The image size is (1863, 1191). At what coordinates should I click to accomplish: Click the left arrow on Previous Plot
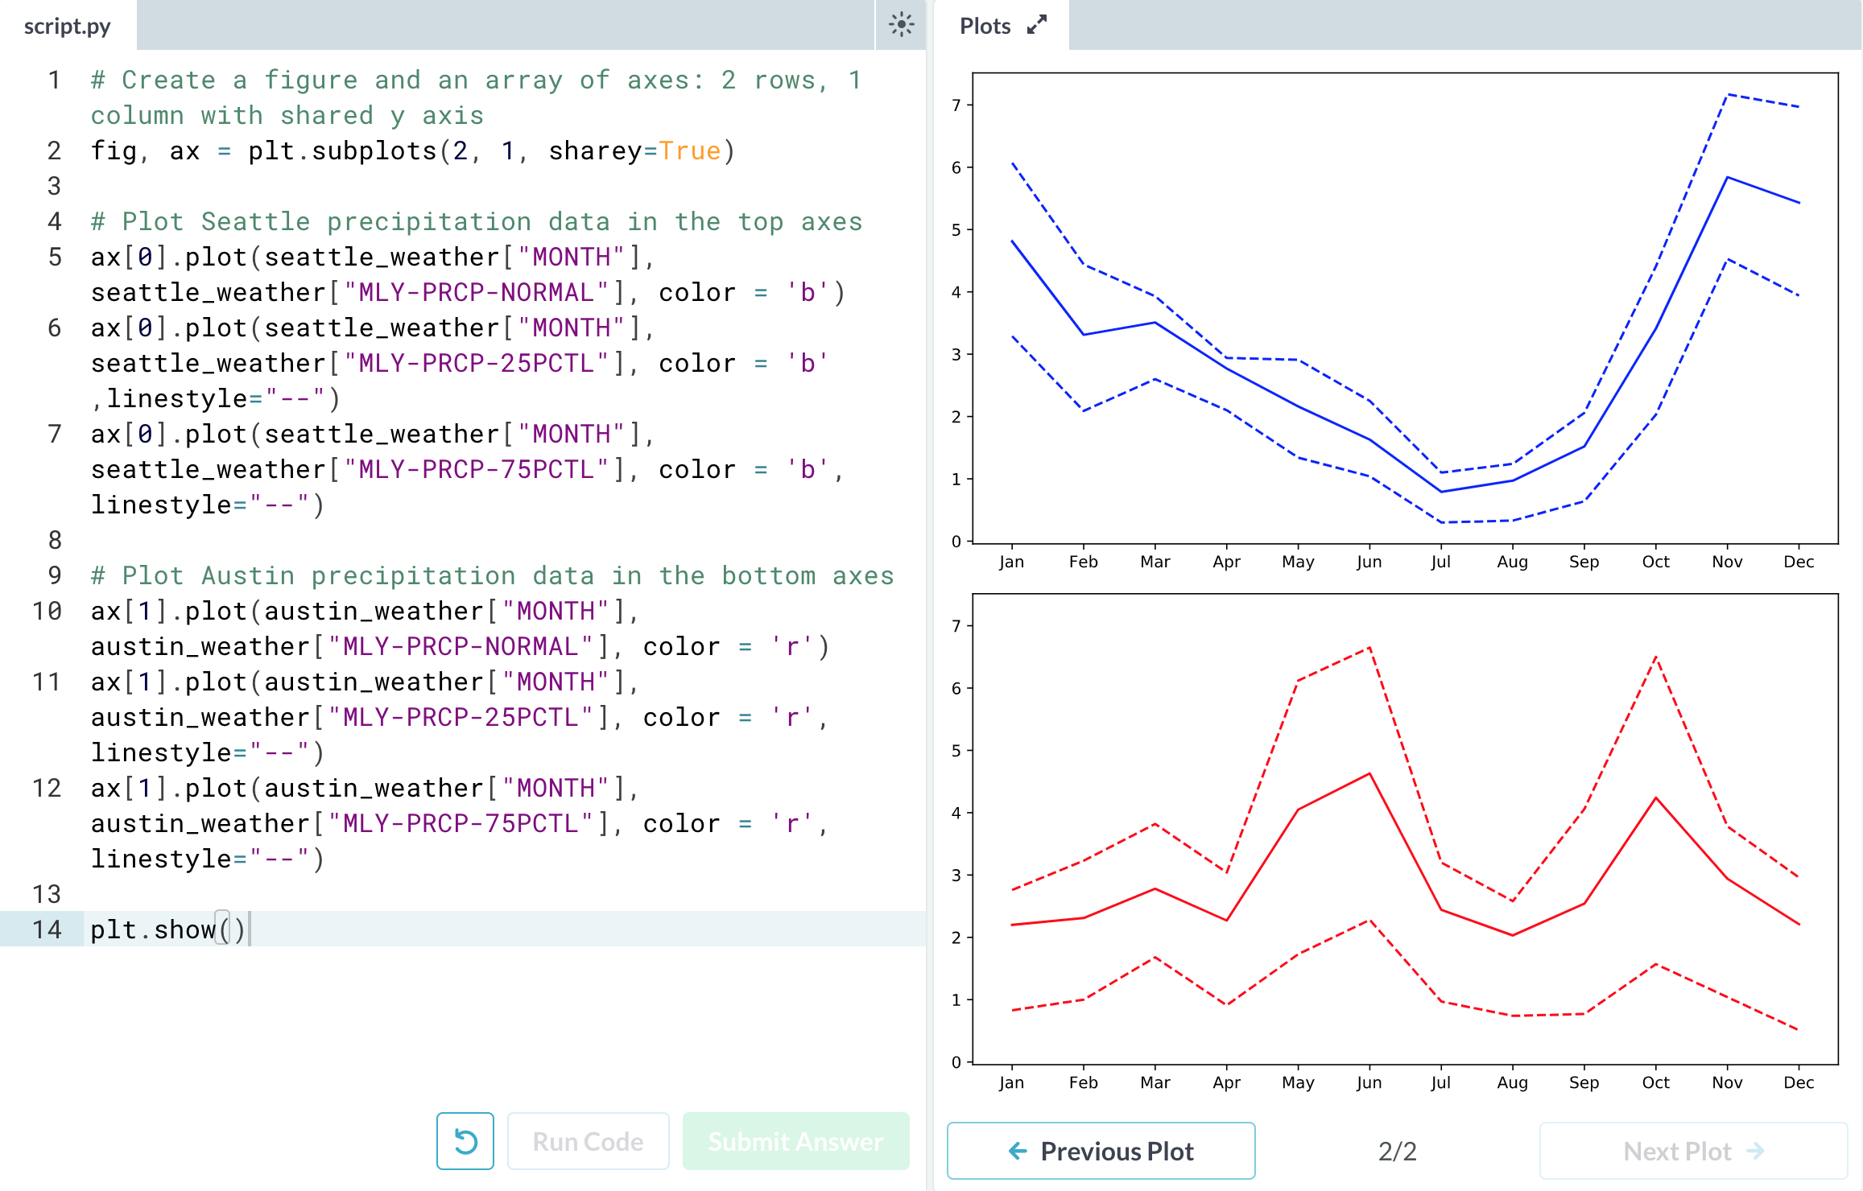click(1018, 1151)
